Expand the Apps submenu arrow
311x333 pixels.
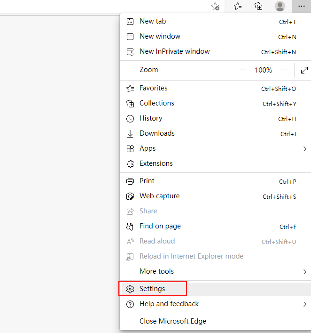pos(305,149)
